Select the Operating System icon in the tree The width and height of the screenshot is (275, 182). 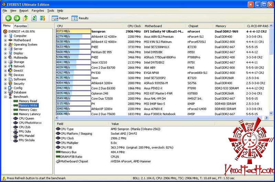pos(11,45)
